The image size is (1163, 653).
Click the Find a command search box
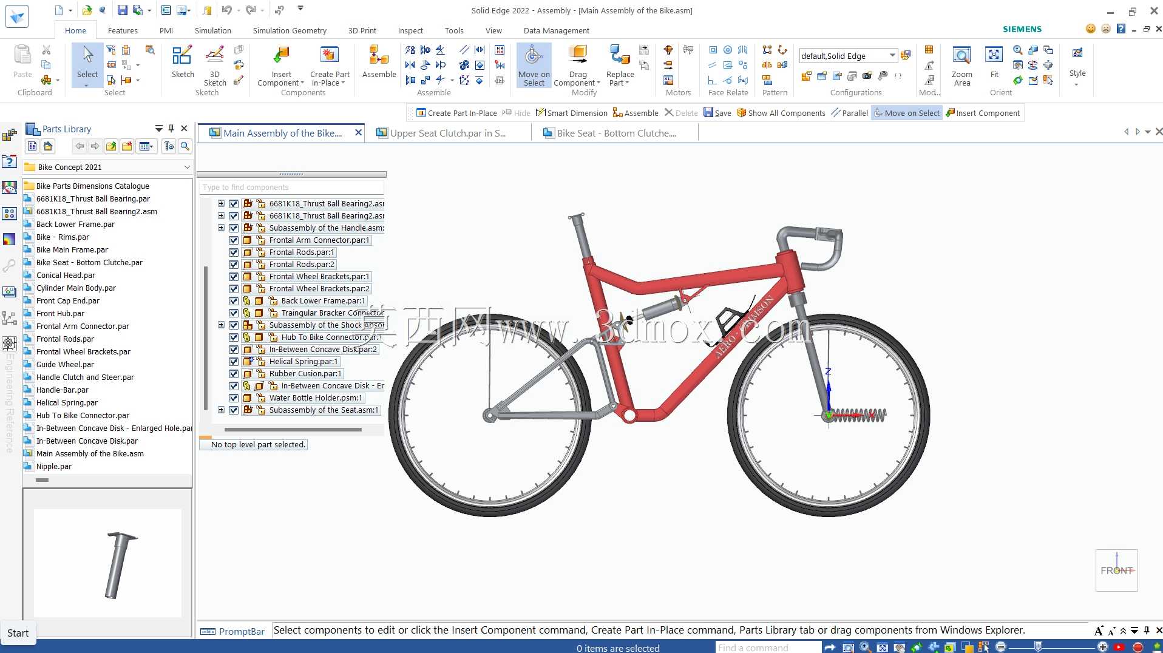[x=768, y=648]
